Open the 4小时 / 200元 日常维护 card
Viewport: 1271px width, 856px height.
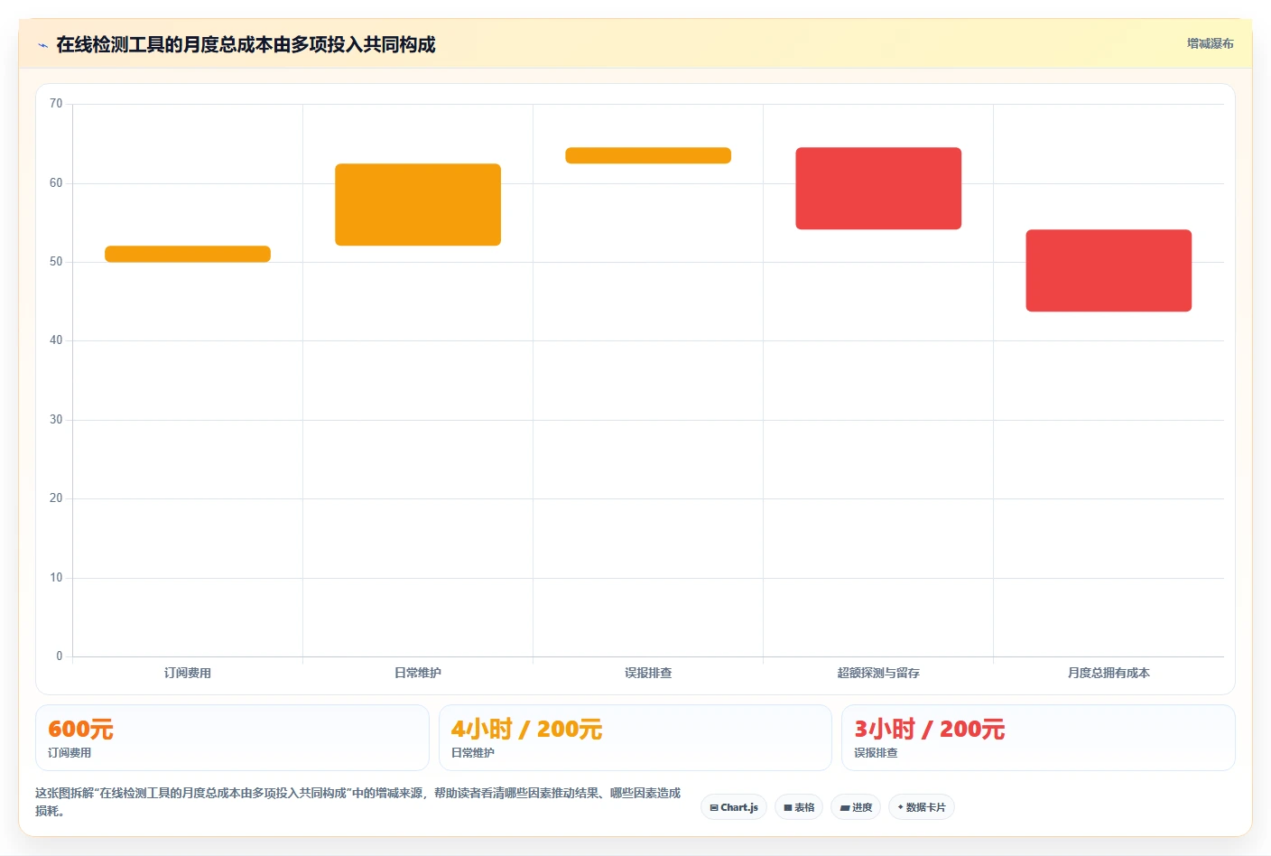635,738
